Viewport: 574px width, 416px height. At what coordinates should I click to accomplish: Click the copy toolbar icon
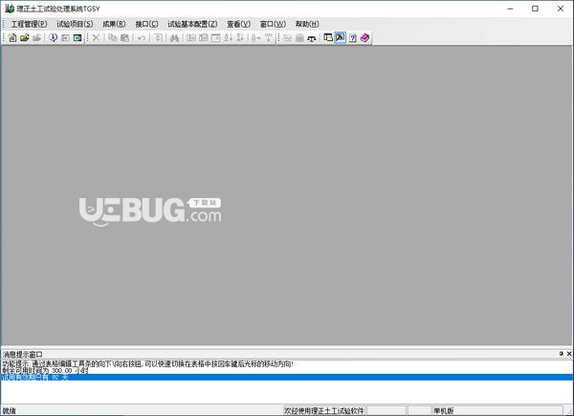pyautogui.click(x=113, y=37)
